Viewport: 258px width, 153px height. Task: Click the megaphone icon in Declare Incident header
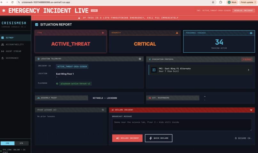[113, 110]
